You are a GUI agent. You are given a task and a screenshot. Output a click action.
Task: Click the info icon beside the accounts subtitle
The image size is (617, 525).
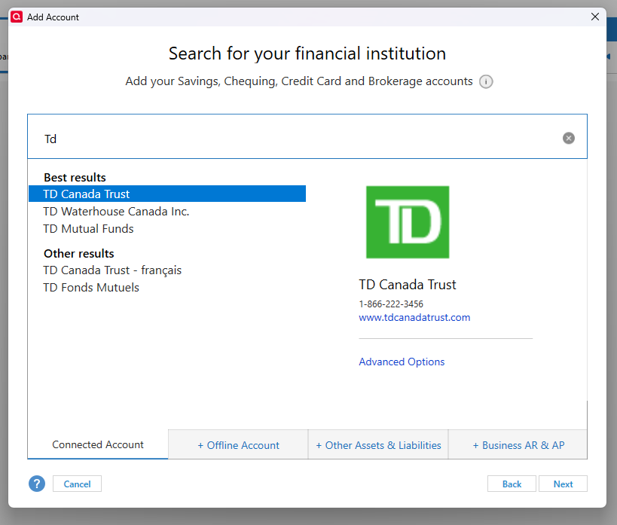pos(486,81)
